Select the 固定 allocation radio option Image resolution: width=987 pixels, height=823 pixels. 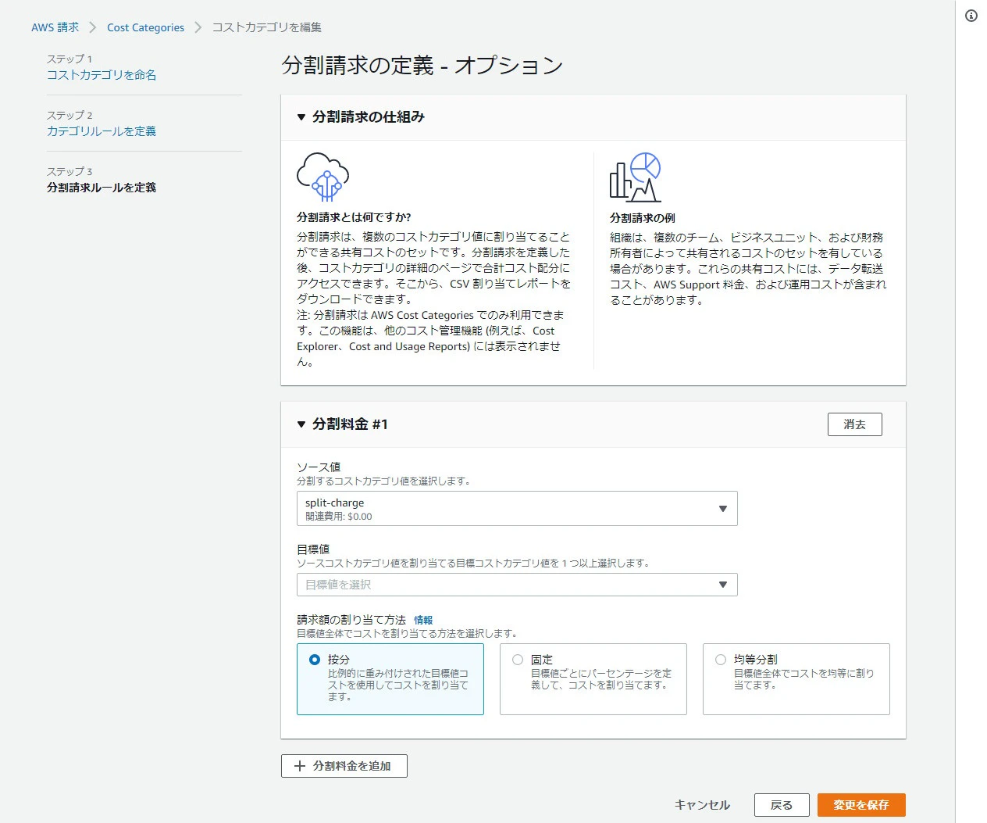[x=518, y=660]
